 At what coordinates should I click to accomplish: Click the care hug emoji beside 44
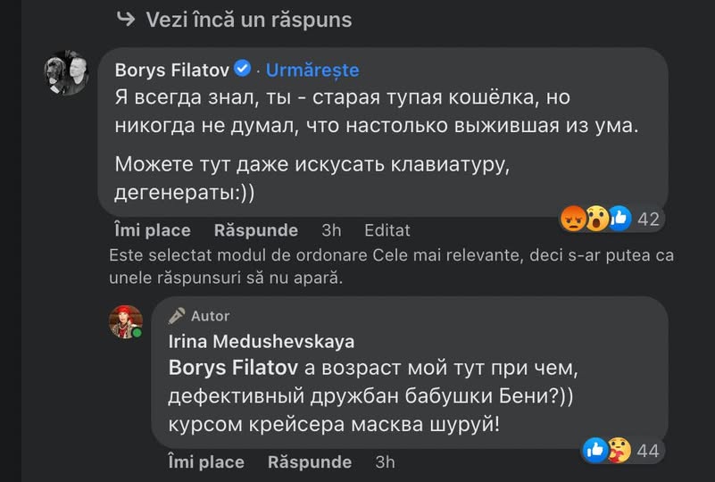(619, 450)
